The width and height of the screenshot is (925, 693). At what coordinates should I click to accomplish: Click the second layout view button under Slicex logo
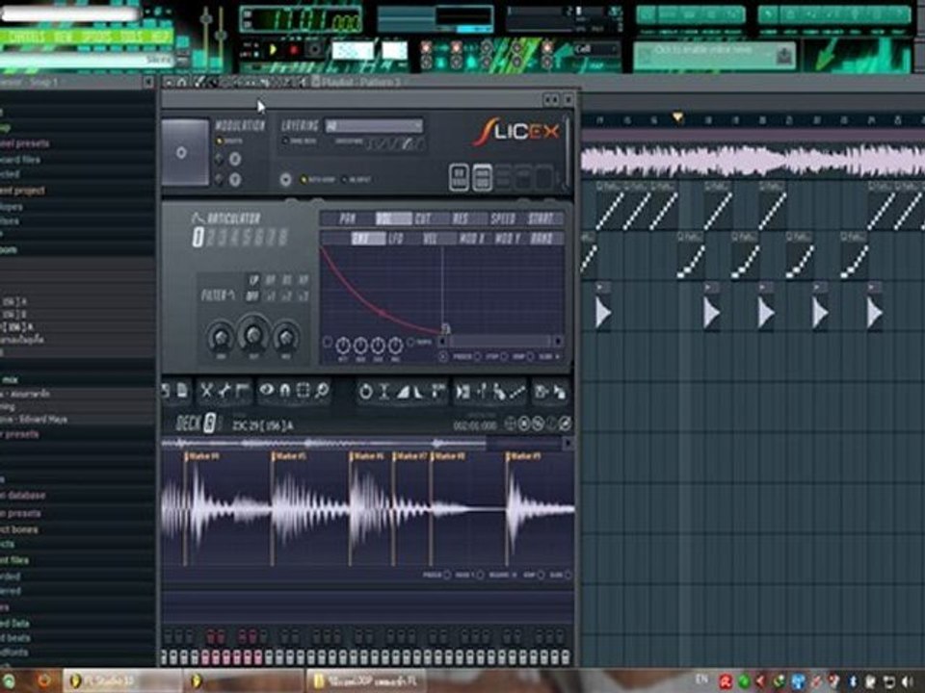(x=482, y=177)
